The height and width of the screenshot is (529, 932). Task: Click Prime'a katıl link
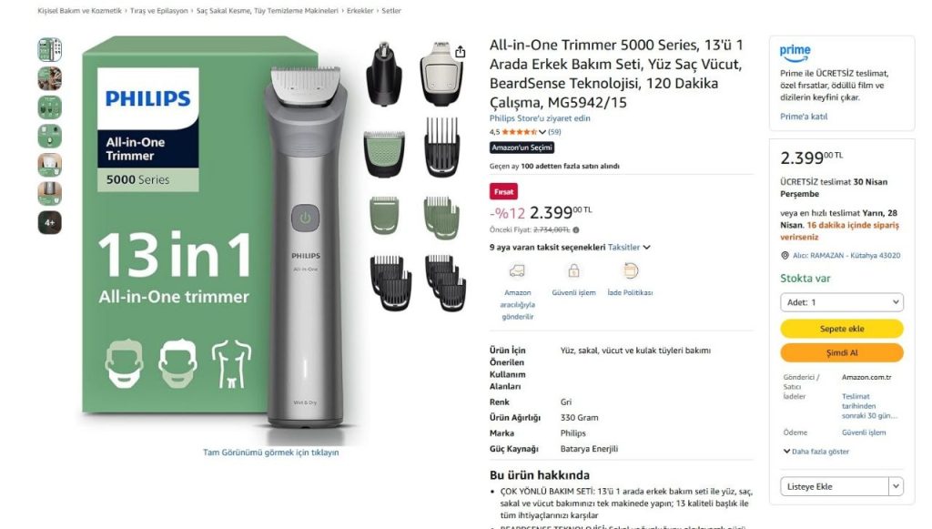pyautogui.click(x=804, y=117)
